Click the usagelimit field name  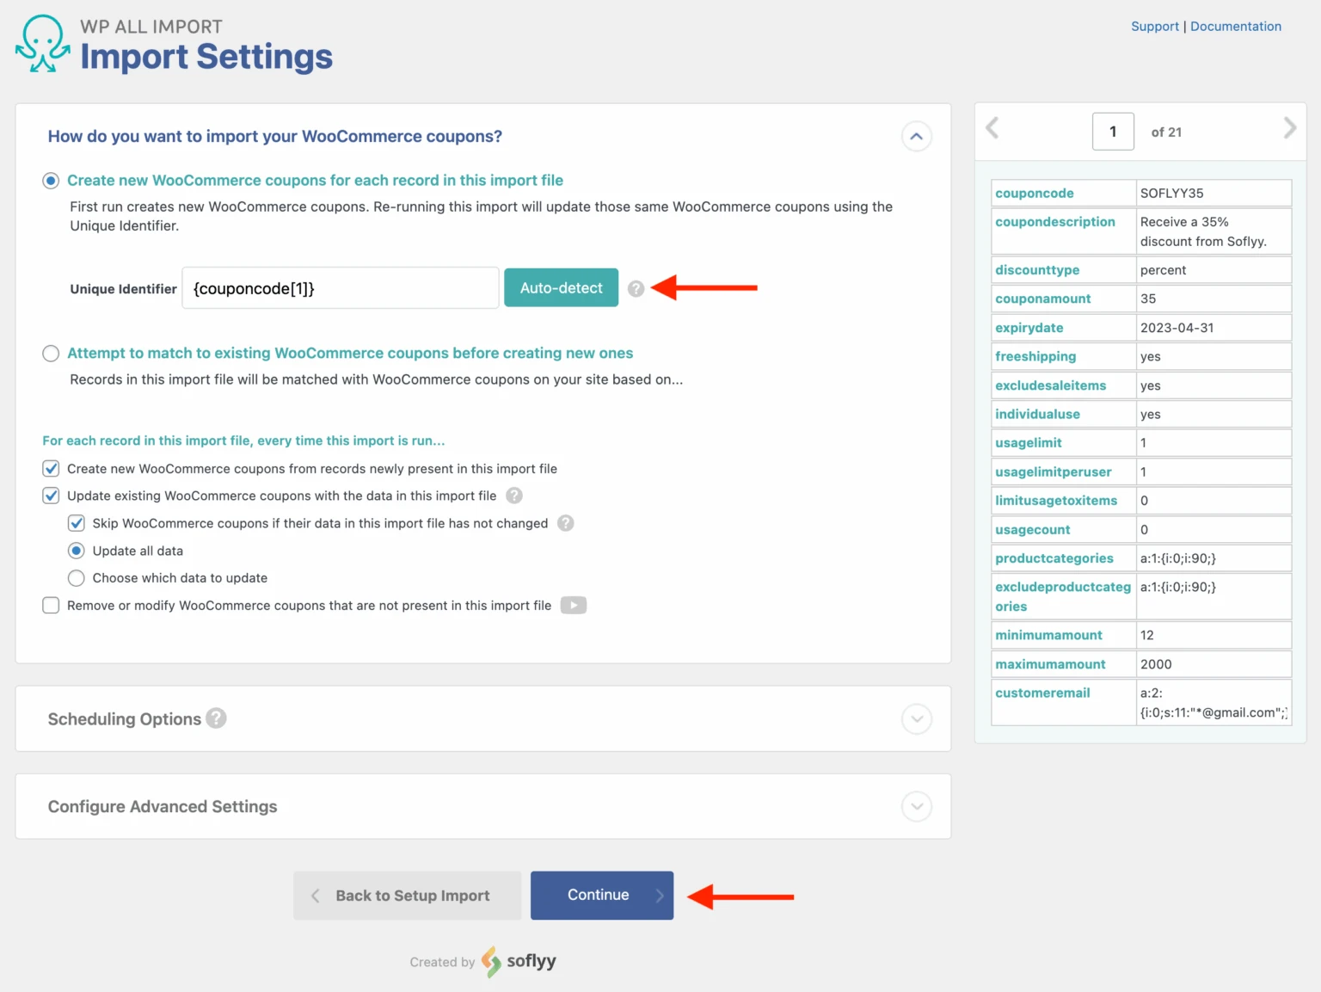click(1029, 443)
